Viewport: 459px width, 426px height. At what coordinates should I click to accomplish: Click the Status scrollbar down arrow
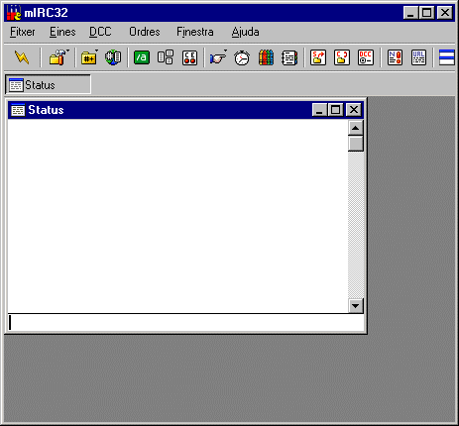click(356, 306)
